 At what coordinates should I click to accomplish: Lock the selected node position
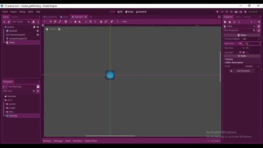[x=101, y=22]
